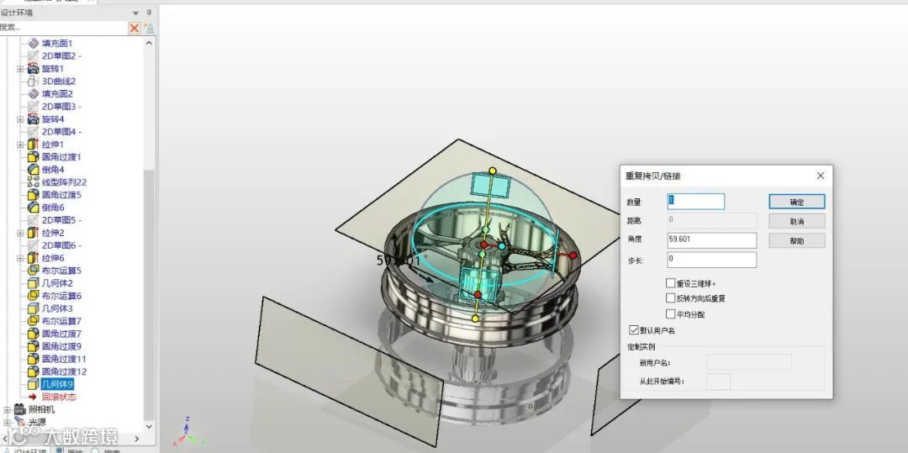Check the 反转方向后重复 checkbox
The image size is (908, 453).
click(671, 298)
